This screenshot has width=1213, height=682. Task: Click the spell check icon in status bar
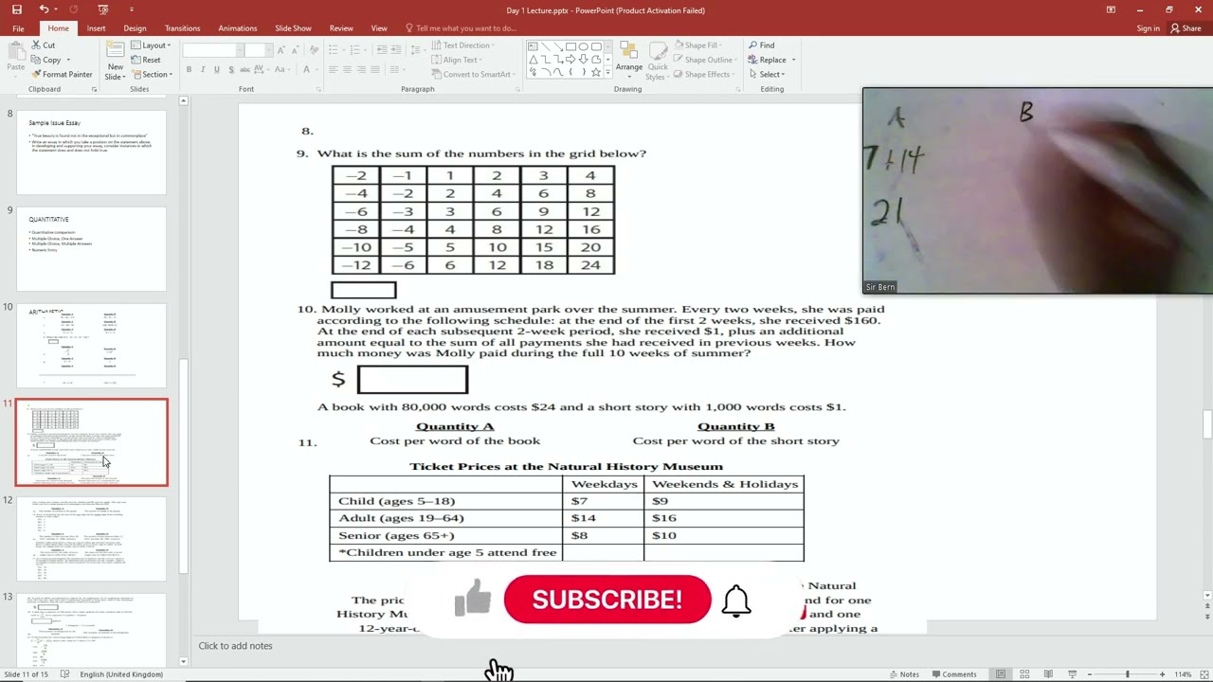(64, 674)
